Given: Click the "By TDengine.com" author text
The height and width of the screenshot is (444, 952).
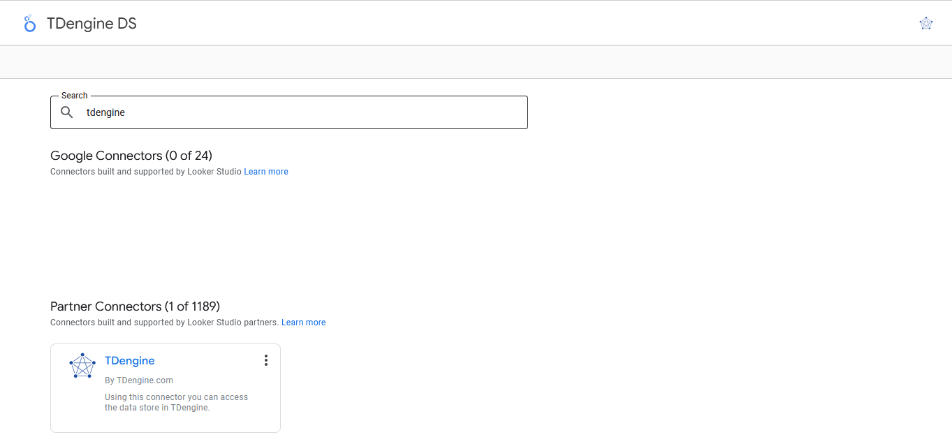Looking at the screenshot, I should pyautogui.click(x=139, y=380).
